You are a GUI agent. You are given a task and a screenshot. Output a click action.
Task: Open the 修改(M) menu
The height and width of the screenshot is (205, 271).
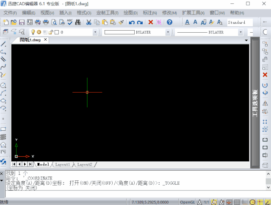[x=169, y=13]
